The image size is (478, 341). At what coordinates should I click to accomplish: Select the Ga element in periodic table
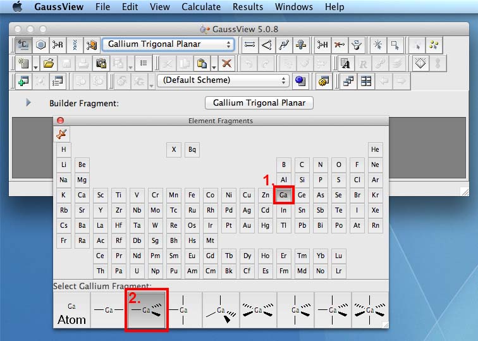pyautogui.click(x=283, y=195)
